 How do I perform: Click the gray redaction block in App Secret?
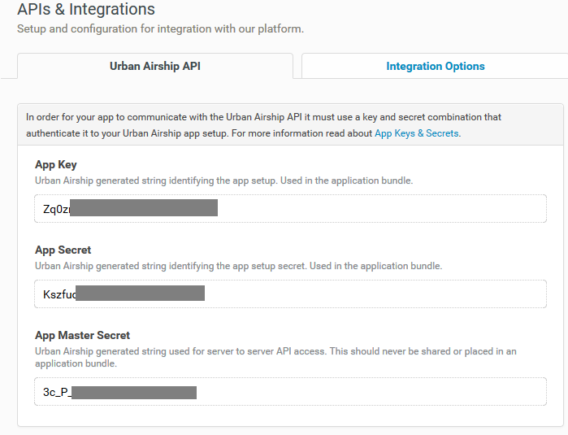tap(141, 293)
